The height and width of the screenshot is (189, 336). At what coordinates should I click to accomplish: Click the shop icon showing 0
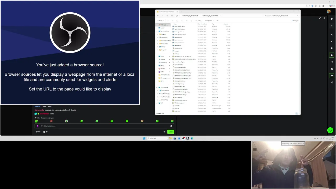tap(46, 132)
